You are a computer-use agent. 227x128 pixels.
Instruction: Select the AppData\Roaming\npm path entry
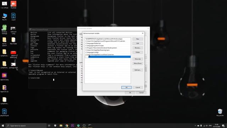(107, 50)
